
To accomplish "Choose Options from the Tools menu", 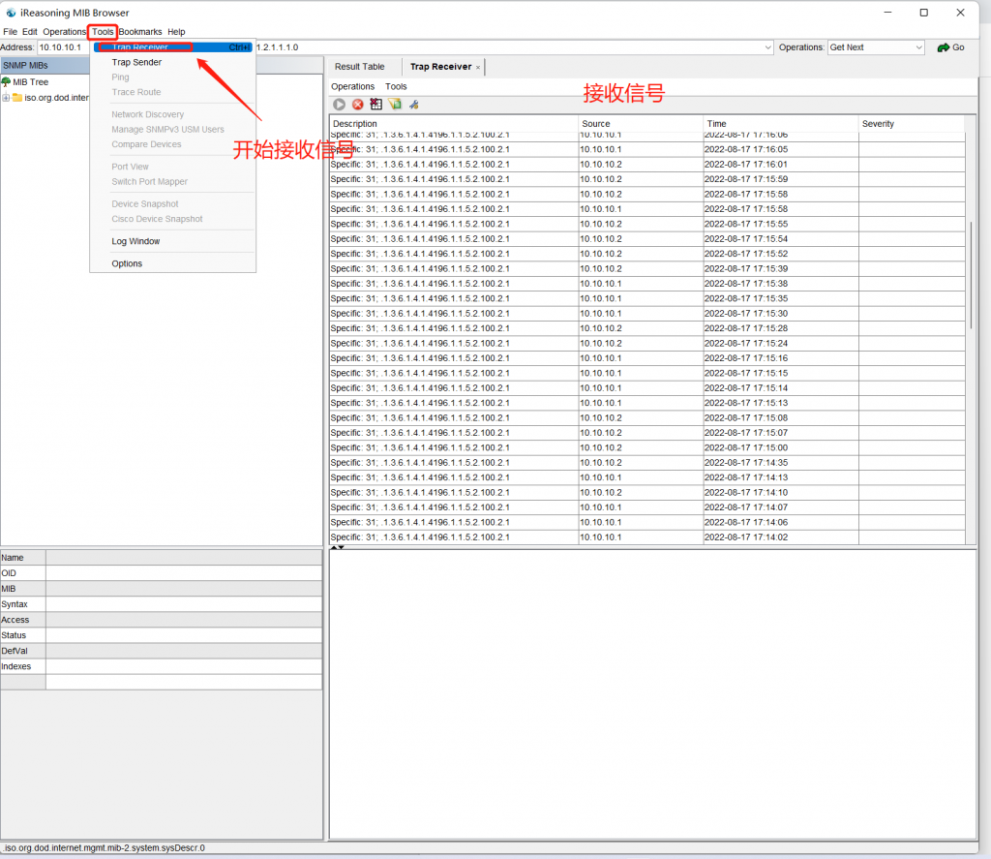I will tap(172, 263).
